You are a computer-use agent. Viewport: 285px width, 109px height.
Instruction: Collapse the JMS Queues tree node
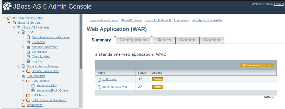click(23, 81)
